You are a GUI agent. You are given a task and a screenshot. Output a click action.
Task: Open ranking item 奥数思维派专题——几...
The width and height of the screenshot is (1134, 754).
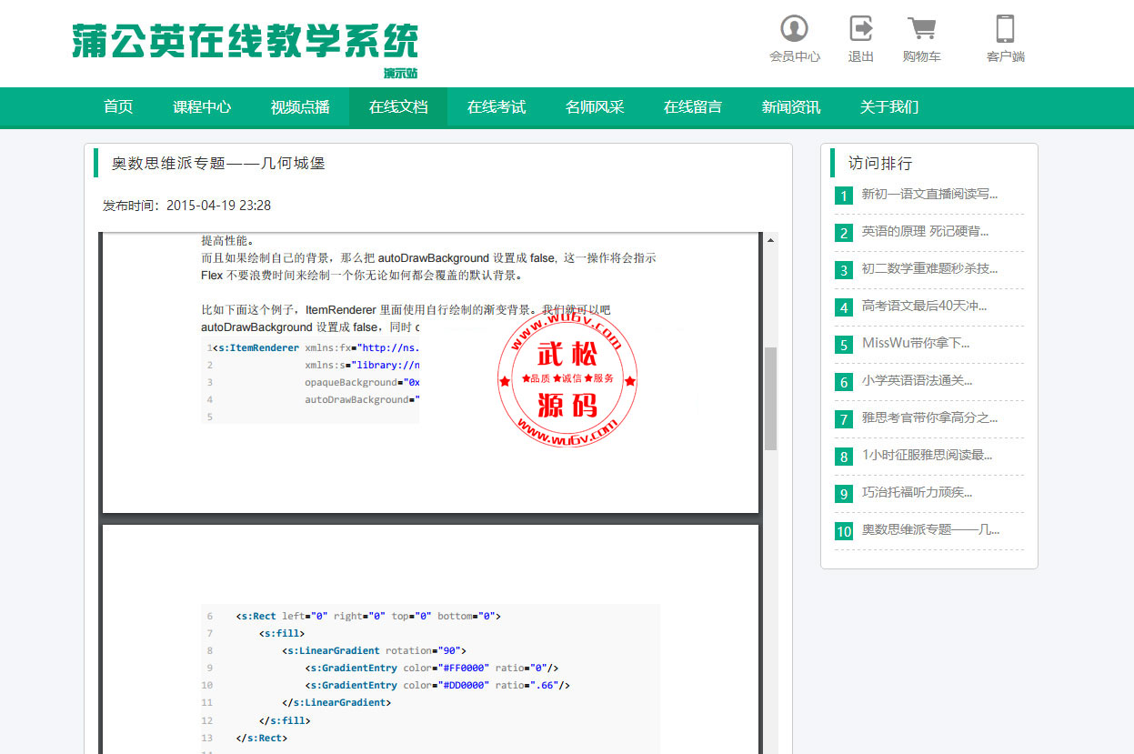930,529
